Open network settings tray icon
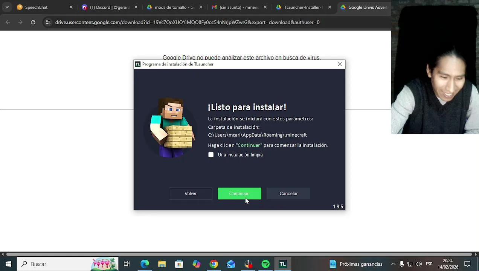 [410, 264]
